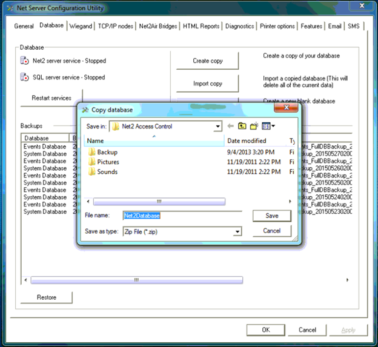Open the HTML Reports tab

201,26
